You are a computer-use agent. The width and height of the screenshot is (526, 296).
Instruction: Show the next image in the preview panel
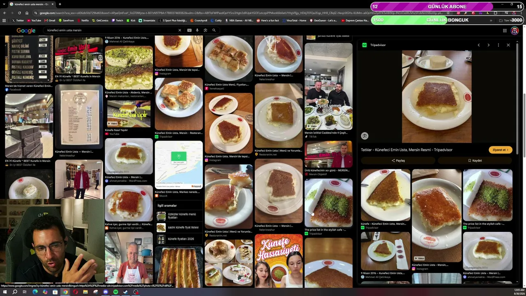[x=488, y=45]
